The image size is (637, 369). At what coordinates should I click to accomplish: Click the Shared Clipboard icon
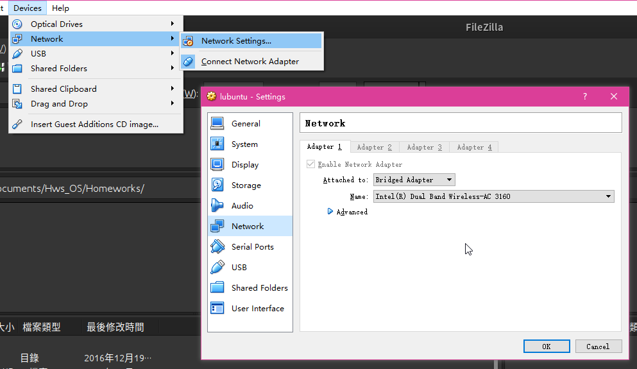click(17, 89)
